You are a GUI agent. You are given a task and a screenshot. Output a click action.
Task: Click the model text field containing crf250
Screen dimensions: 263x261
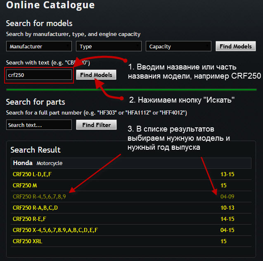pyautogui.click(x=39, y=75)
